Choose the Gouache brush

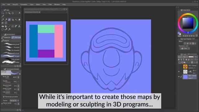(x=11, y=47)
